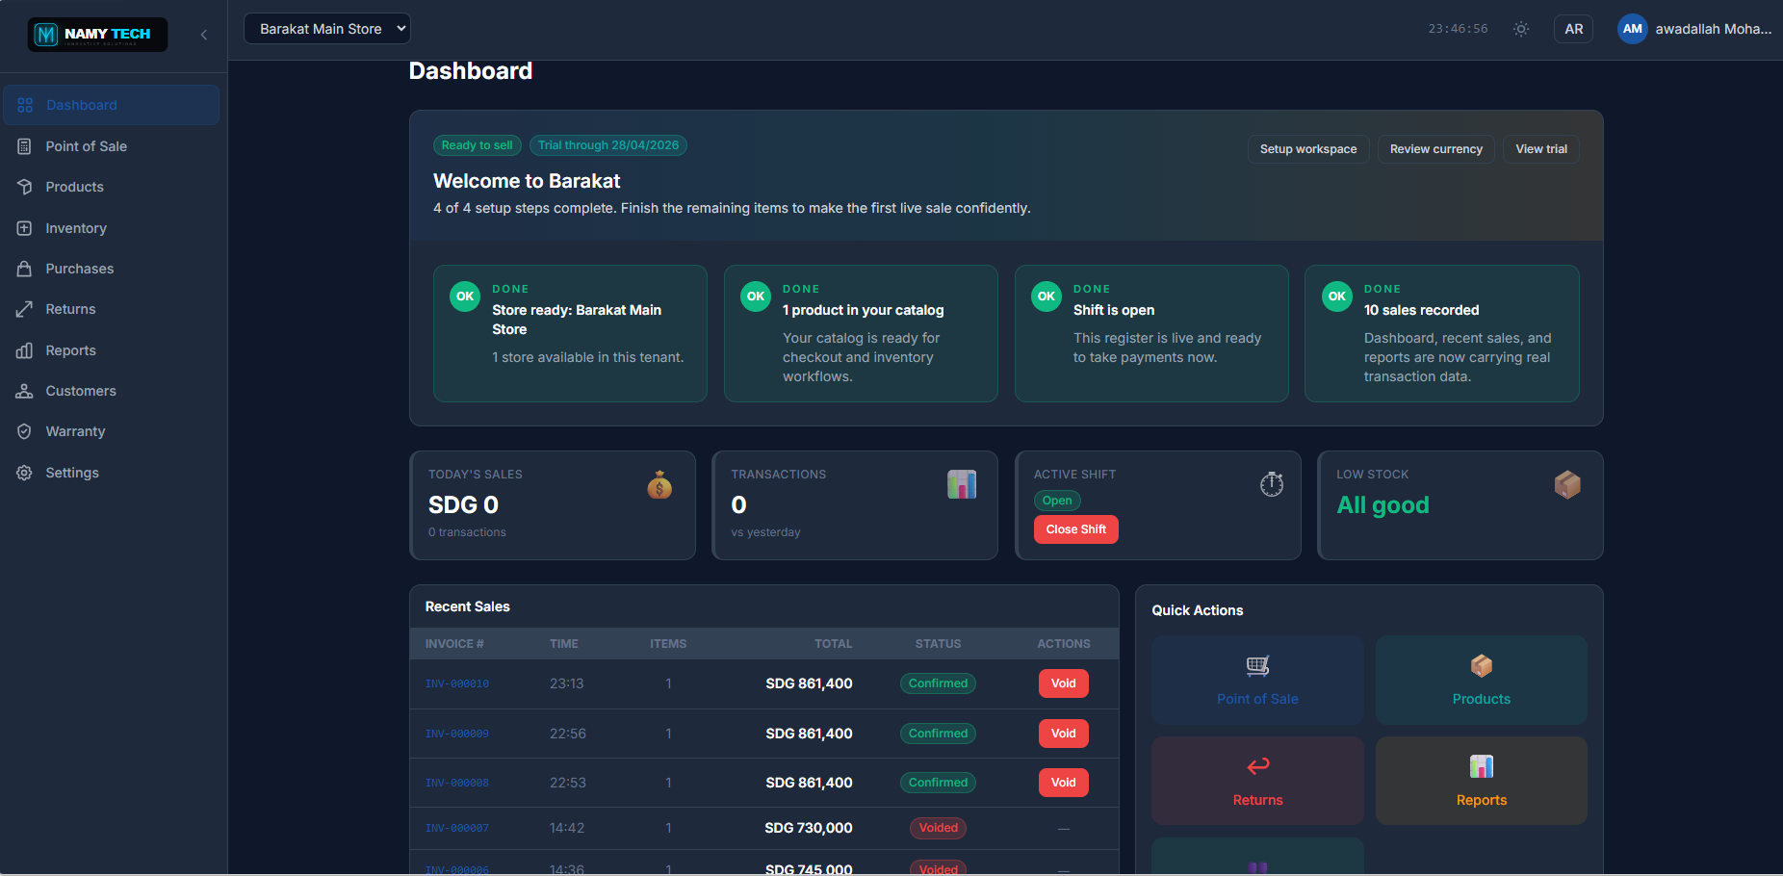Click the AM user avatar

[1632, 29]
